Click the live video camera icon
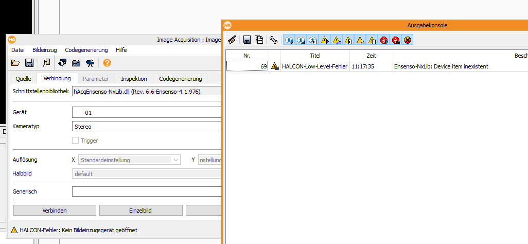 (90, 63)
